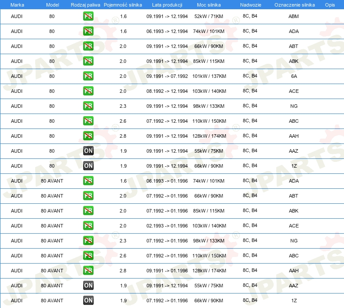Select 80 AVANT model in 1Z row

point(52,301)
